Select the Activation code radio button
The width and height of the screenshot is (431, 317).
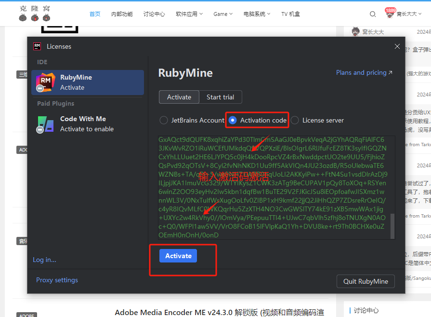(x=233, y=120)
